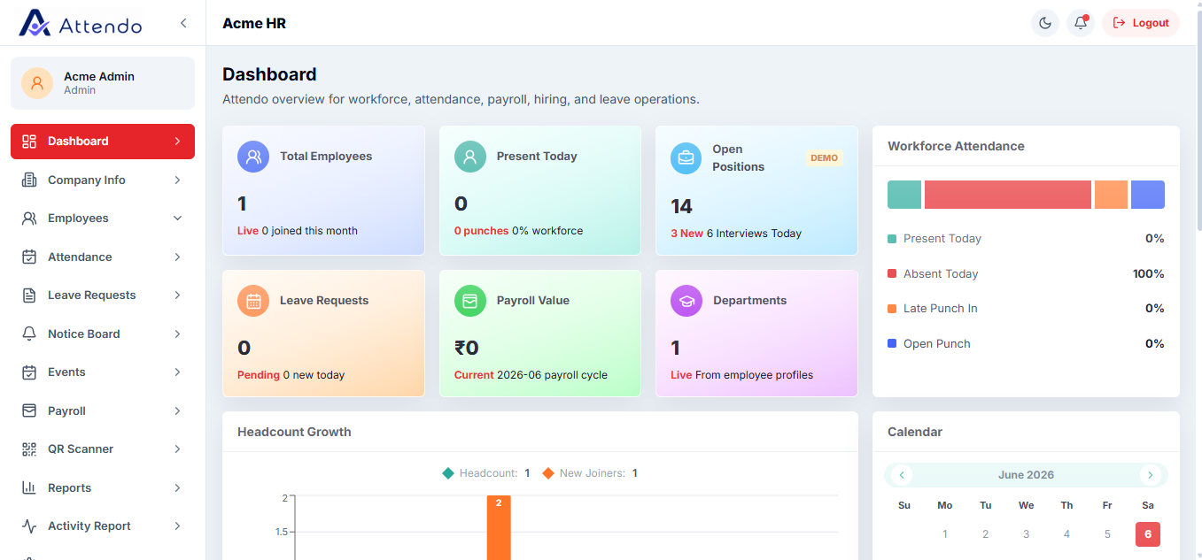Select June 6 in the calendar
Image resolution: width=1202 pixels, height=560 pixels.
1148,534
